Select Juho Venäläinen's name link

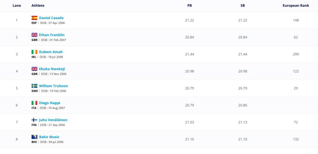point(53,120)
